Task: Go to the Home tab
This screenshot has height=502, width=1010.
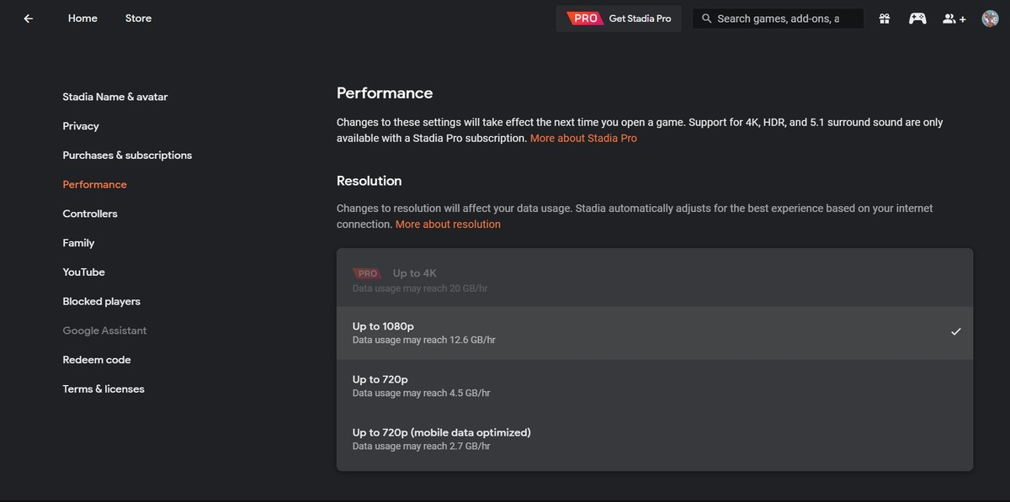Action: coord(82,18)
